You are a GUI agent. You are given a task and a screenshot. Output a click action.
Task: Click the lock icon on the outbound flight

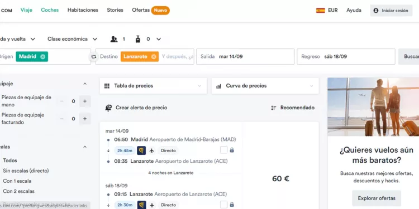[232, 150]
